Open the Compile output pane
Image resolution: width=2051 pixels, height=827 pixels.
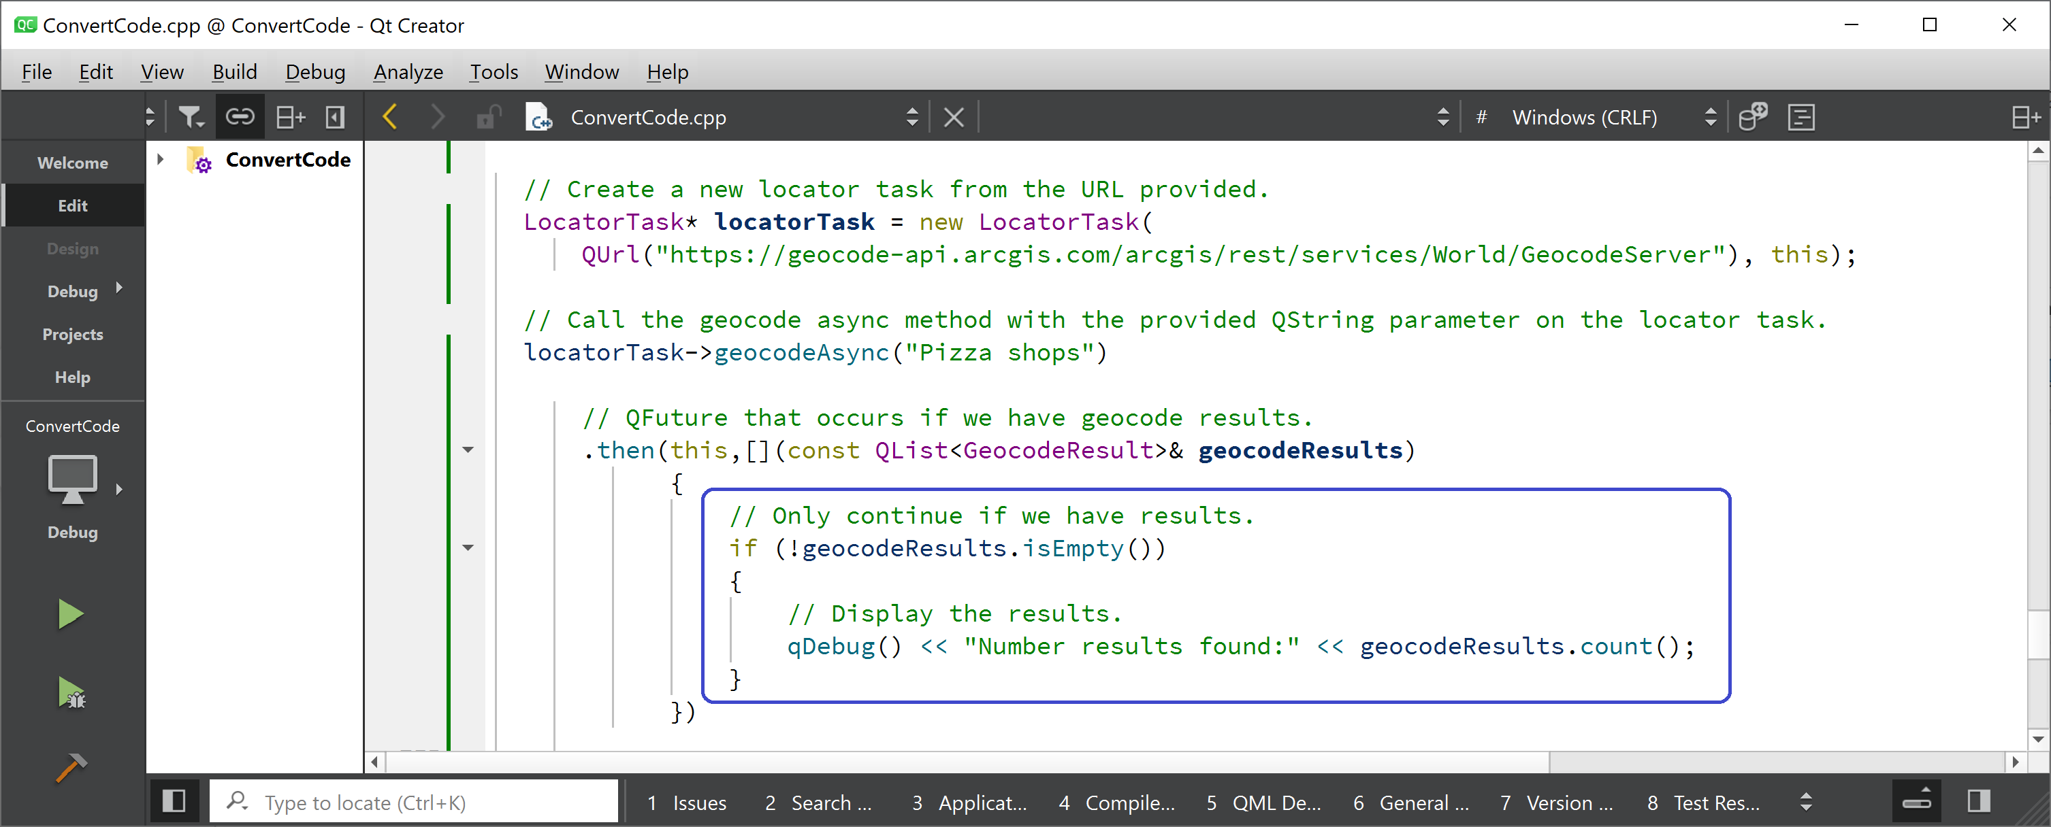(x=1116, y=803)
